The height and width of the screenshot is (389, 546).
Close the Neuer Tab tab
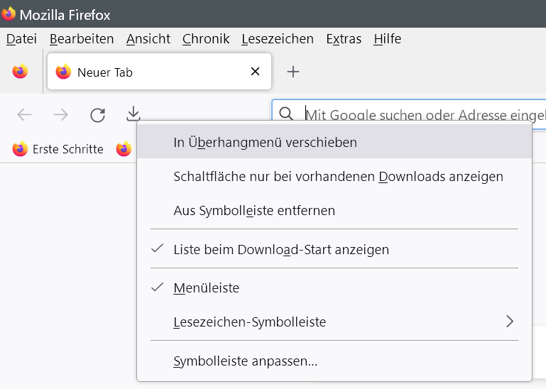[256, 72]
